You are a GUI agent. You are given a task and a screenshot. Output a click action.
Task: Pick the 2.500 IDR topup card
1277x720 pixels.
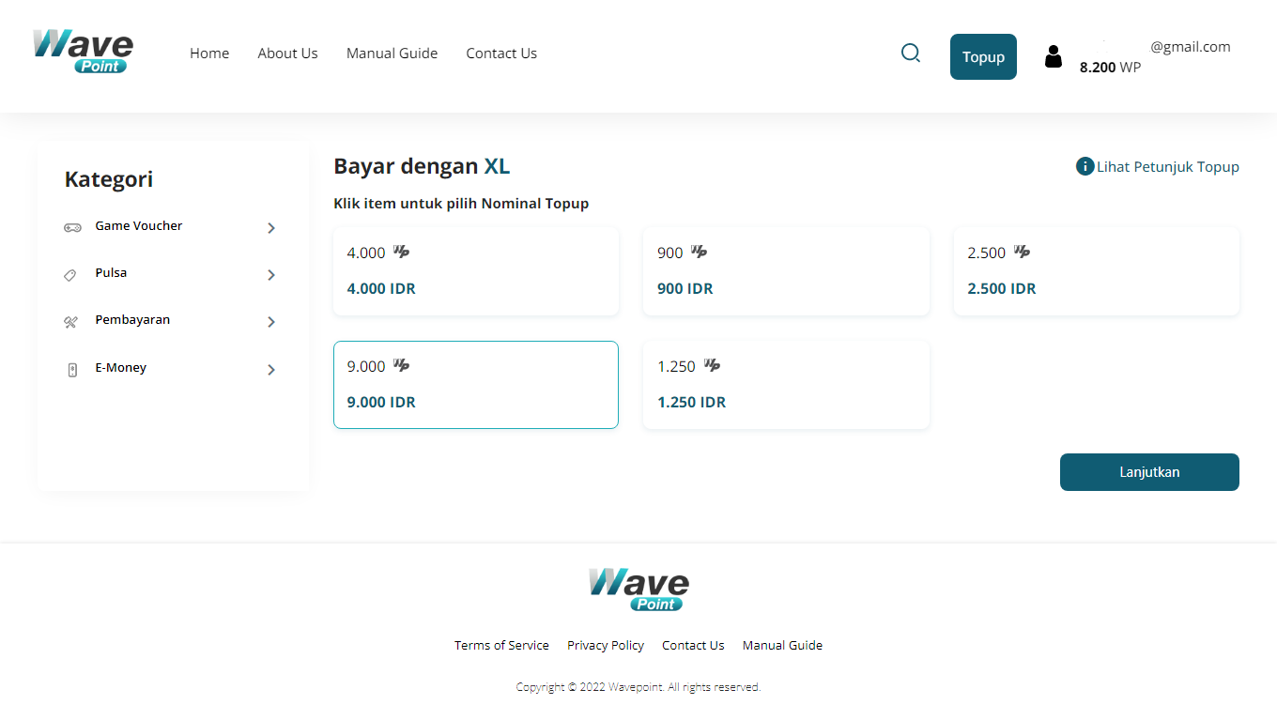(x=1096, y=270)
